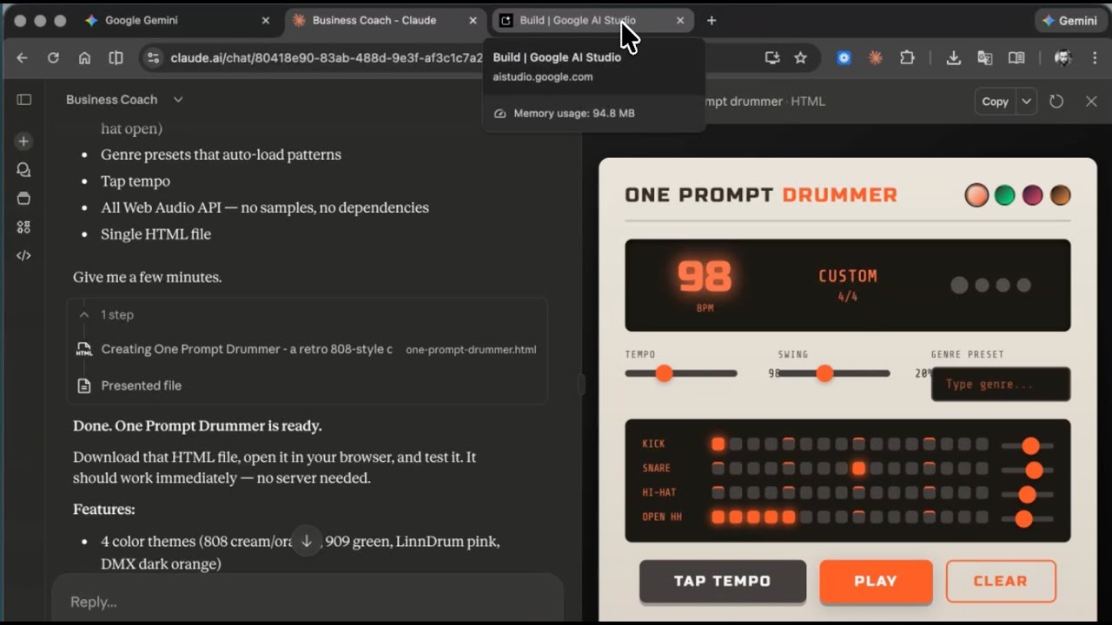Toggle the fifth OPEN HH step pad
The width and height of the screenshot is (1112, 625).
pos(788,516)
